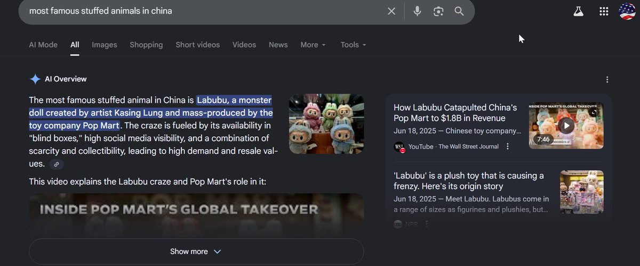640x266 pixels.
Task: Open the NPR article store thumbnail
Action: point(582,192)
